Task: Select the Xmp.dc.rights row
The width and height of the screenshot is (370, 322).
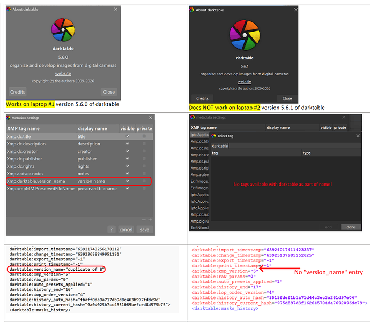Action: (x=79, y=166)
